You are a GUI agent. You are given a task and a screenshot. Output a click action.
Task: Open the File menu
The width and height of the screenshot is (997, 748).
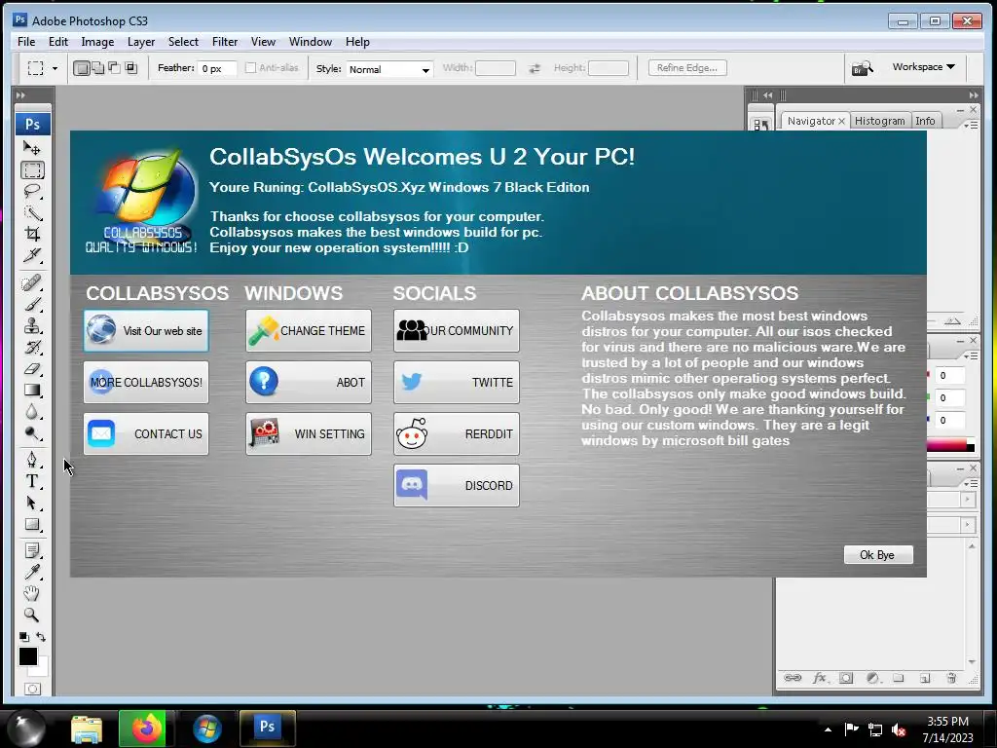(x=26, y=41)
